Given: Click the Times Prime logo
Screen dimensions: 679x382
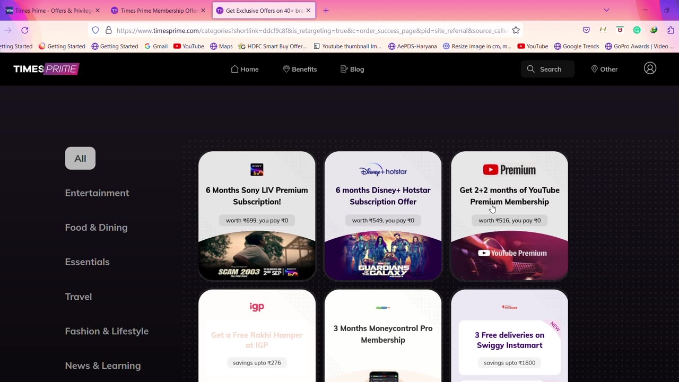Looking at the screenshot, I should [x=46, y=69].
